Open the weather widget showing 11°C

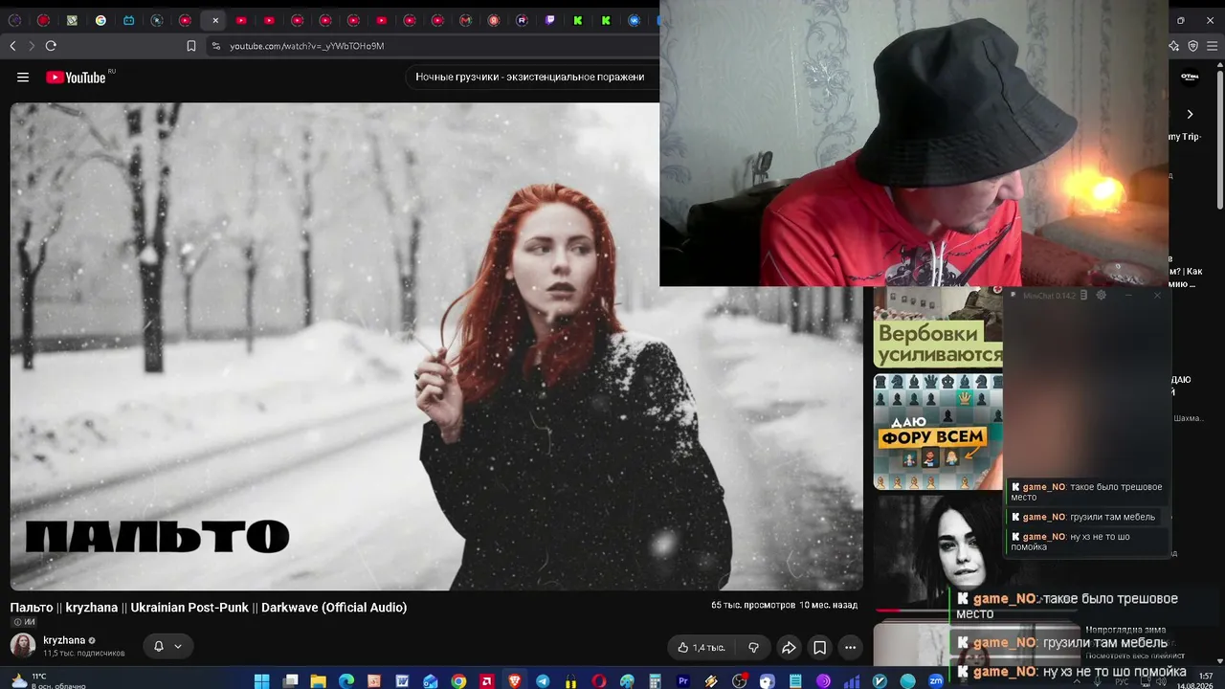pos(46,680)
